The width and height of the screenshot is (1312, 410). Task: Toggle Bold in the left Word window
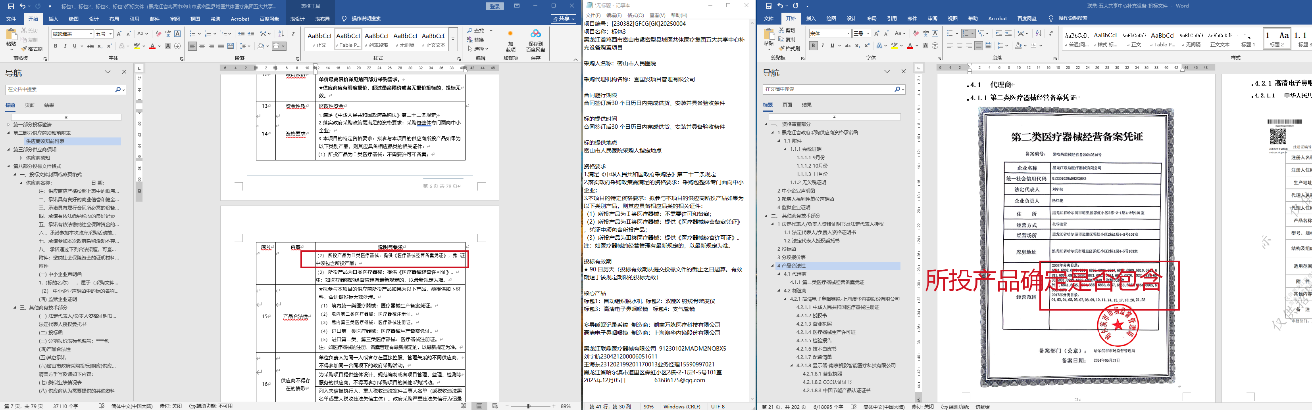click(56, 46)
